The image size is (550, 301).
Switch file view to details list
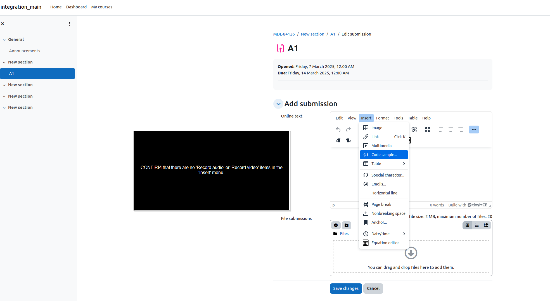(x=477, y=225)
